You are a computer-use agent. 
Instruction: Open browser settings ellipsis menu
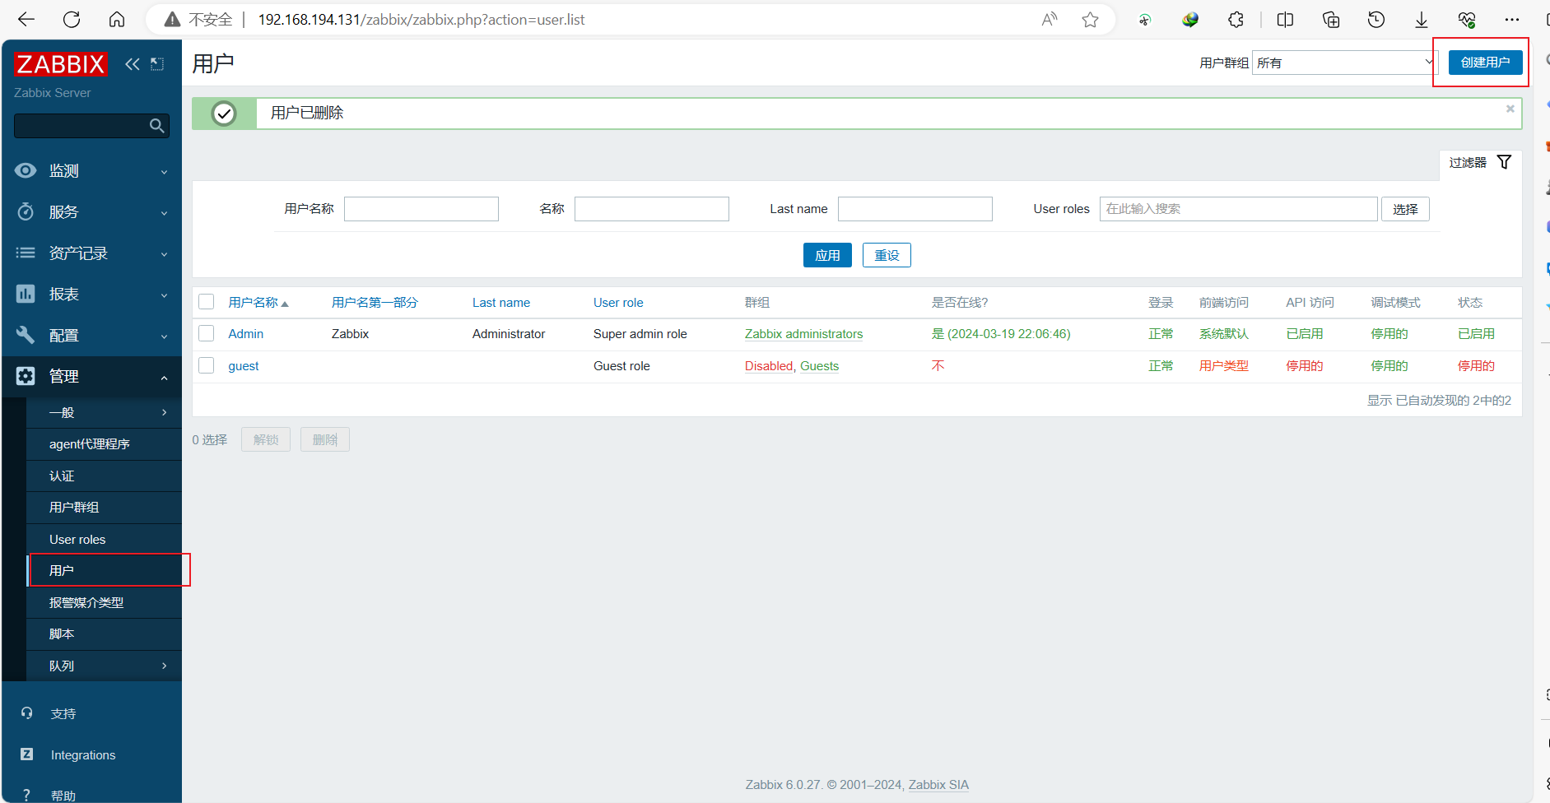coord(1512,20)
